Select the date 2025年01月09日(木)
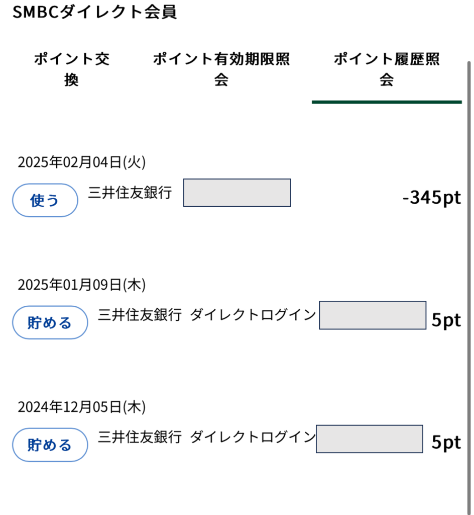The width and height of the screenshot is (474, 515). click(82, 285)
